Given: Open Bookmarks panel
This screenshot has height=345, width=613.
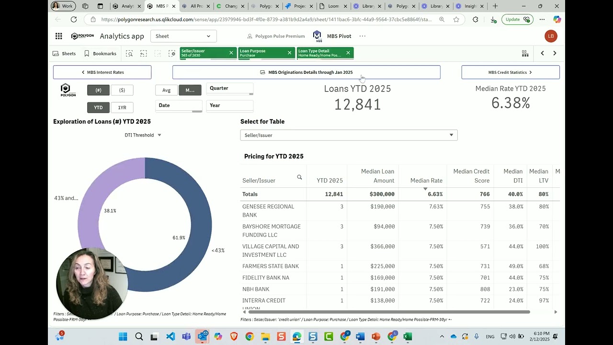Looking at the screenshot, I should pyautogui.click(x=100, y=54).
